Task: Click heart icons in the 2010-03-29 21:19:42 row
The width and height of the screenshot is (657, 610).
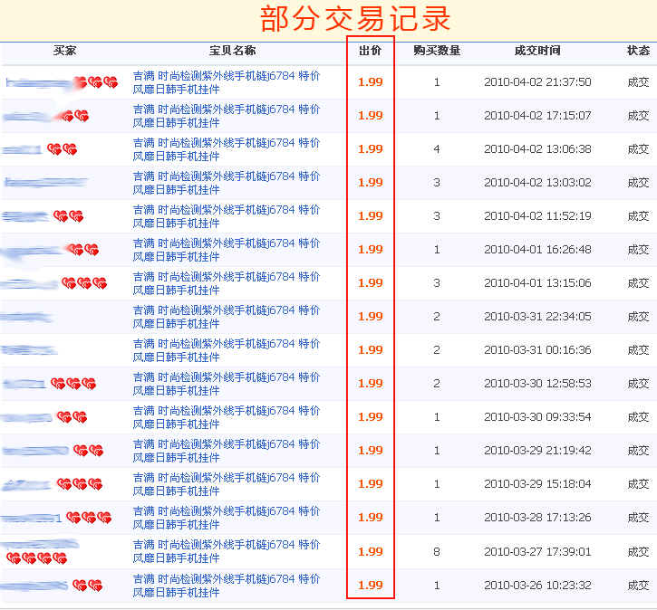Action: tap(89, 451)
